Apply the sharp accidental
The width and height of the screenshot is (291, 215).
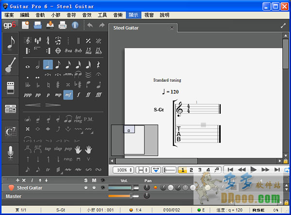[58, 85]
